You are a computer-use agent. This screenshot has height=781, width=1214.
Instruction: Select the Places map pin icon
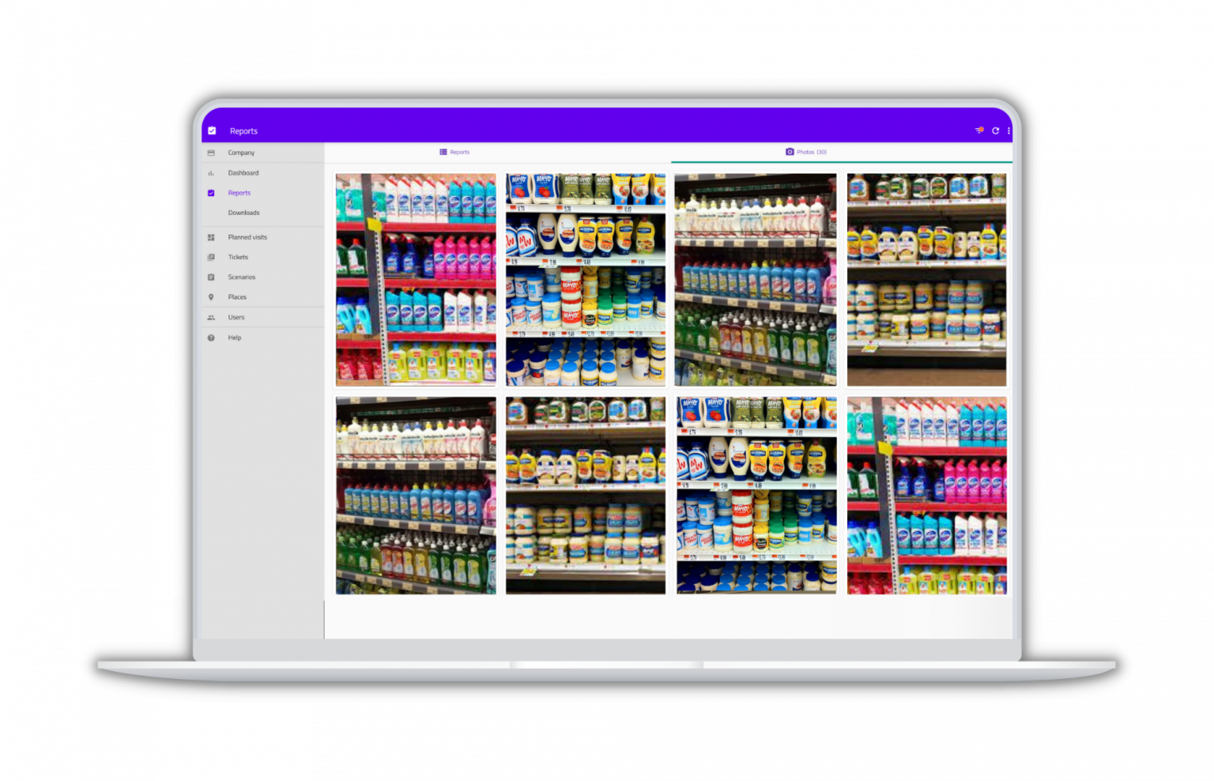tap(211, 296)
